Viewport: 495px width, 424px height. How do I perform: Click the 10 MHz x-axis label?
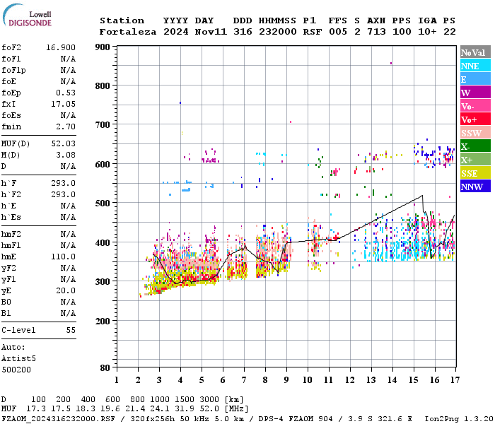(x=308, y=380)
